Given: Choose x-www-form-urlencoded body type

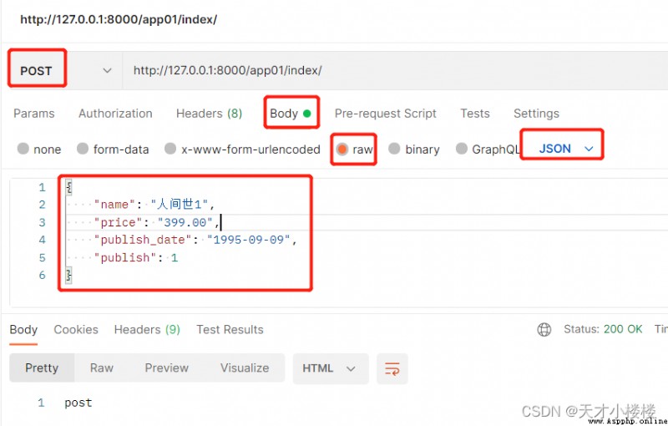Looking at the screenshot, I should pos(170,149).
